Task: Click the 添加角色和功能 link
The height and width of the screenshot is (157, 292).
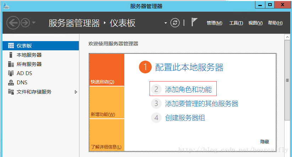Action: tap(188, 90)
